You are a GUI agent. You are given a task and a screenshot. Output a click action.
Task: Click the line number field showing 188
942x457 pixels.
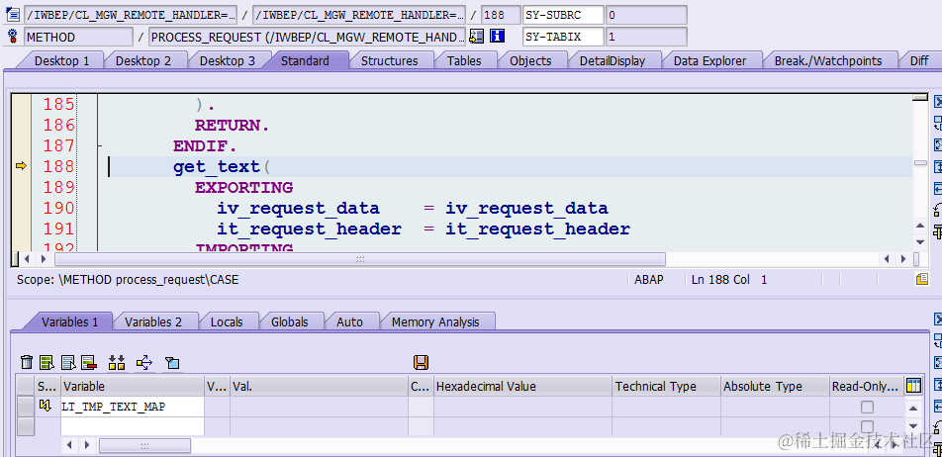point(501,15)
